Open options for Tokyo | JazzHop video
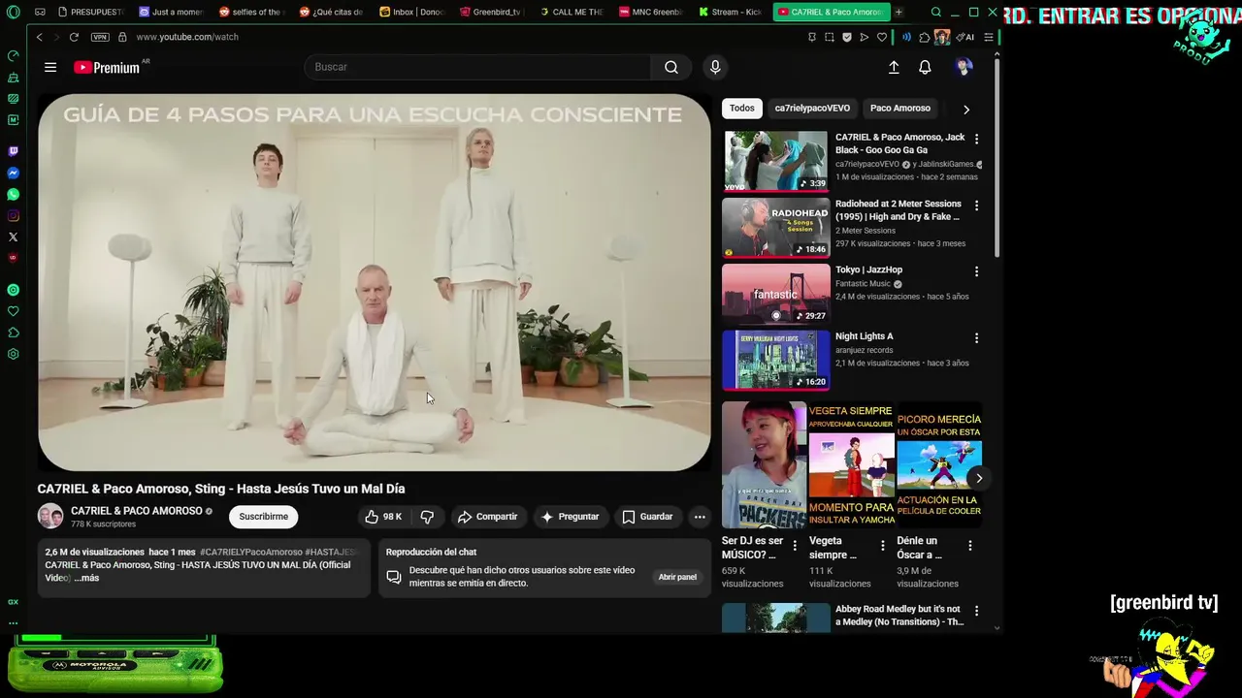The height and width of the screenshot is (698, 1242). tap(976, 271)
